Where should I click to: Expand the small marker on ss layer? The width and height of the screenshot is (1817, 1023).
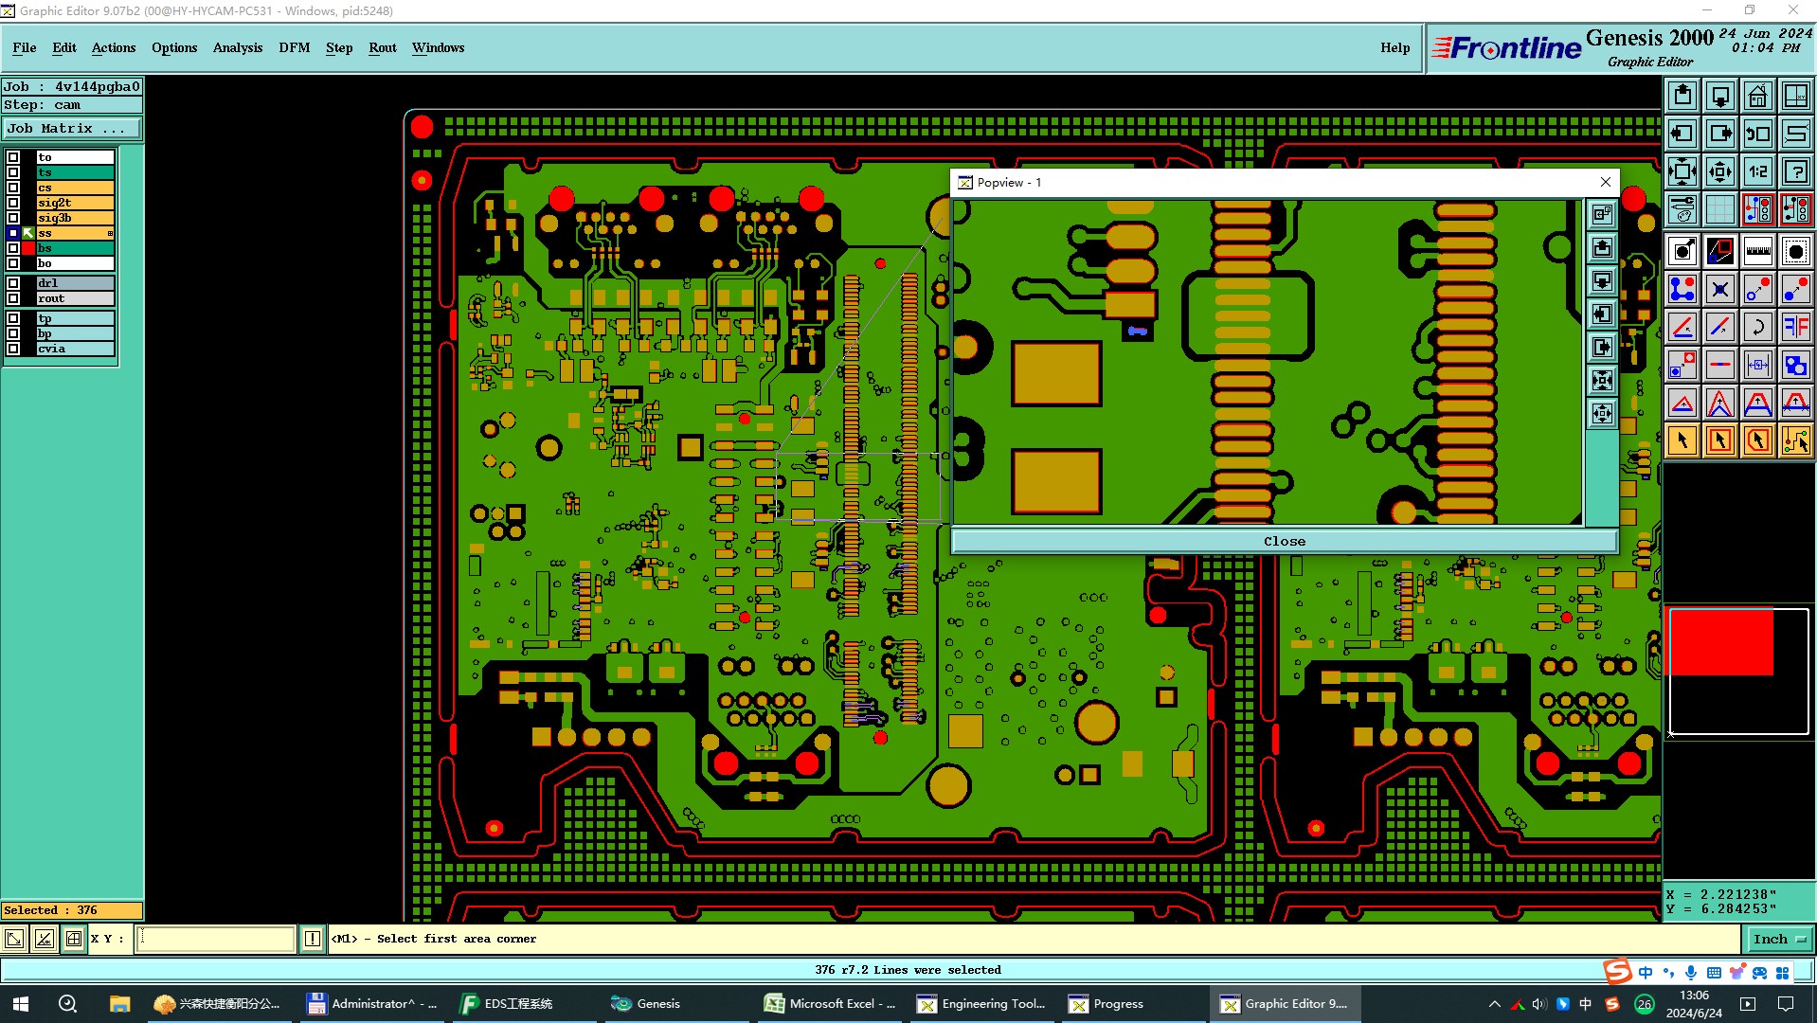[110, 233]
